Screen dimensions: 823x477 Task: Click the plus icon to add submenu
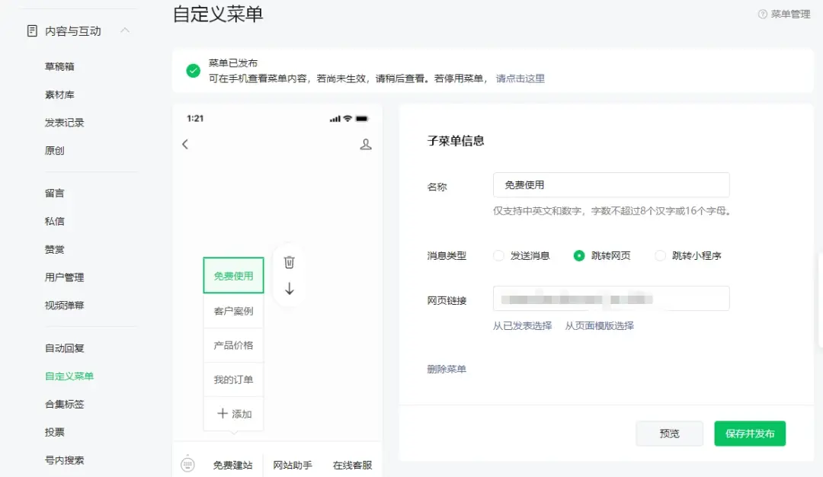coord(222,414)
